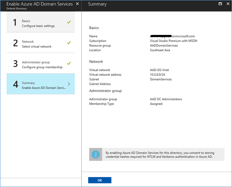This screenshot has height=187, width=232.
Task: Click the 'Membership Type' label
Action: 102,104
